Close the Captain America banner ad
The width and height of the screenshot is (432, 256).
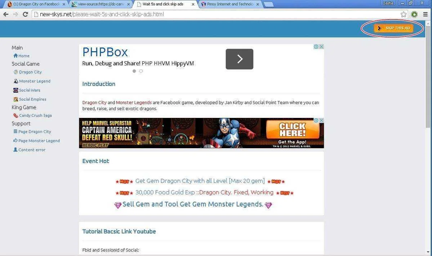(x=321, y=120)
